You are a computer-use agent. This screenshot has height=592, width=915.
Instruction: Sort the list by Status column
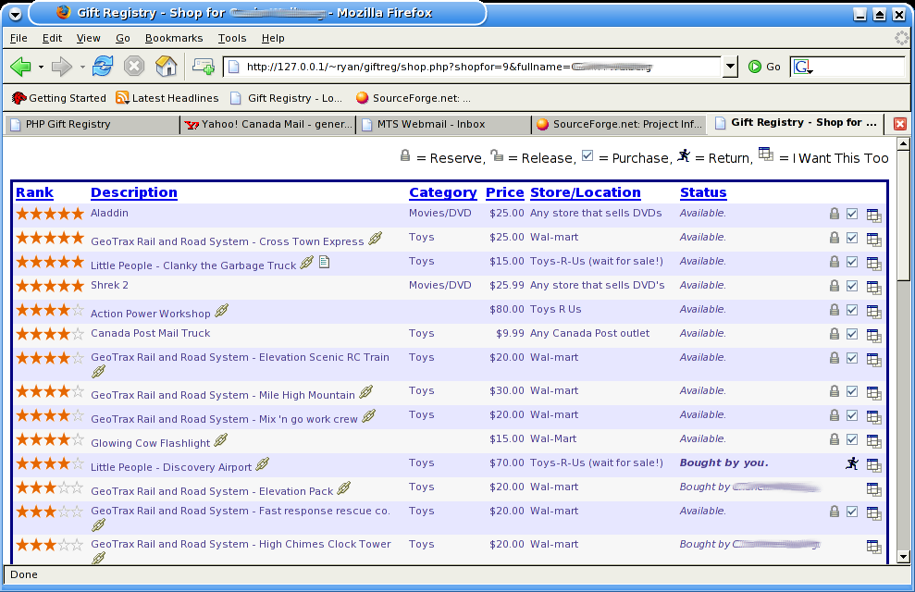(703, 192)
